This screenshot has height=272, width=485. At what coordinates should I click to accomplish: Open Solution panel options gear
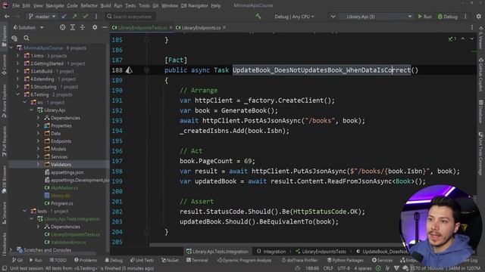click(95, 27)
